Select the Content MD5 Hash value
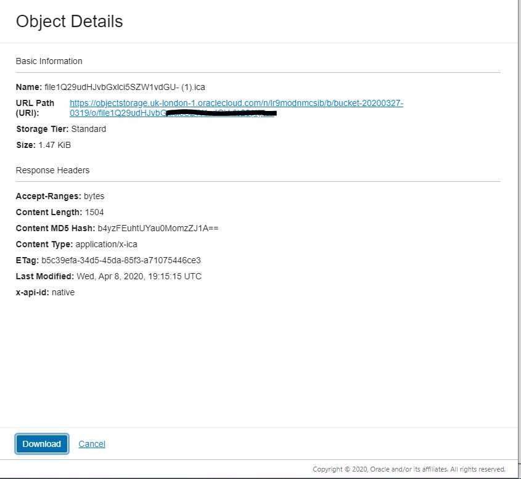The image size is (521, 479). click(158, 228)
